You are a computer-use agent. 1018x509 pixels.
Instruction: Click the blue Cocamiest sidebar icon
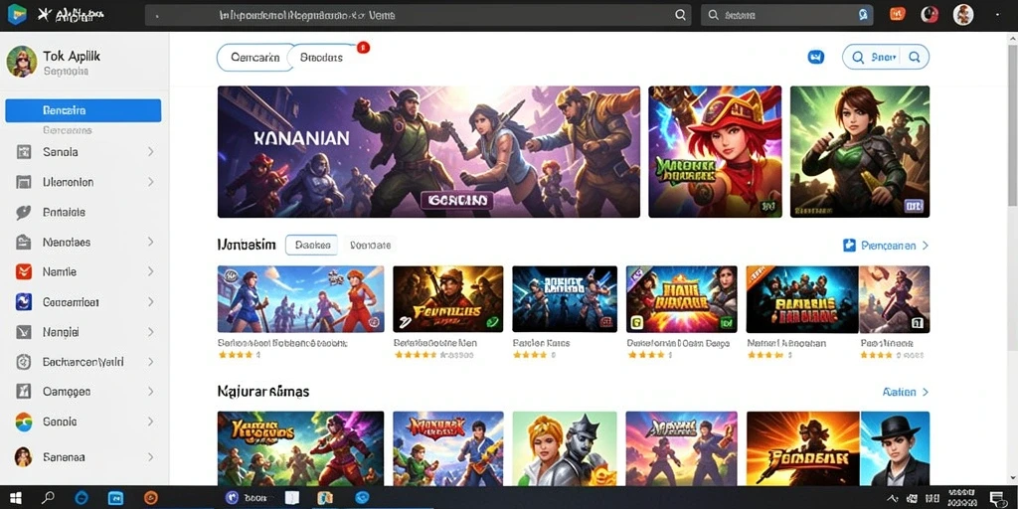(24, 302)
